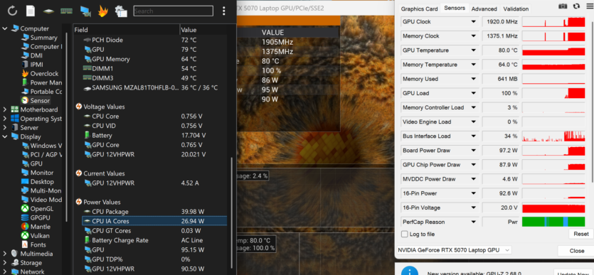The image size is (594, 275).
Task: Open the Board Power Draw dropdown arrow
Action: pyautogui.click(x=473, y=151)
